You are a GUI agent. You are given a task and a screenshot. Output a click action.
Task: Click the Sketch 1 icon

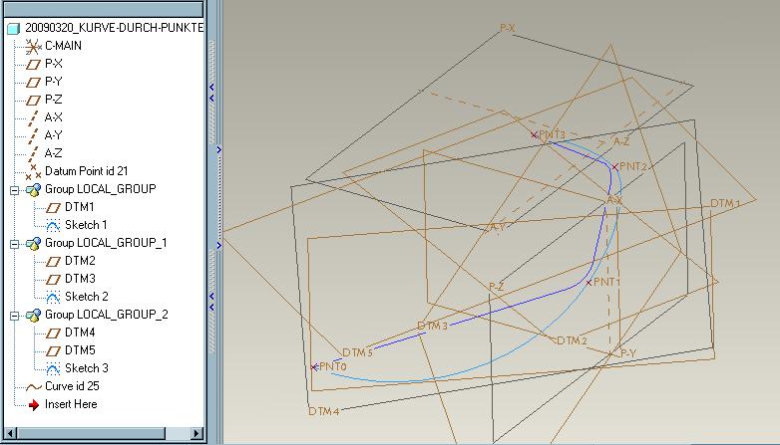tap(53, 225)
